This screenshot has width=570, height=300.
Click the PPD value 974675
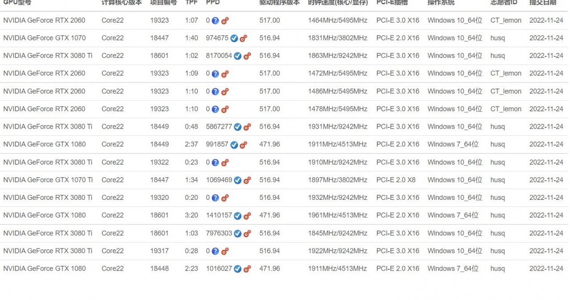tap(217, 38)
